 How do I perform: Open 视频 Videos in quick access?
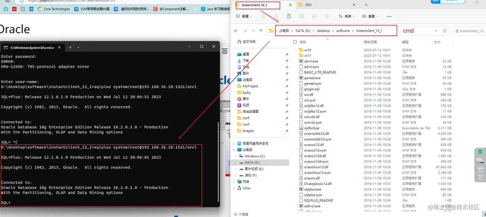pos(246,105)
